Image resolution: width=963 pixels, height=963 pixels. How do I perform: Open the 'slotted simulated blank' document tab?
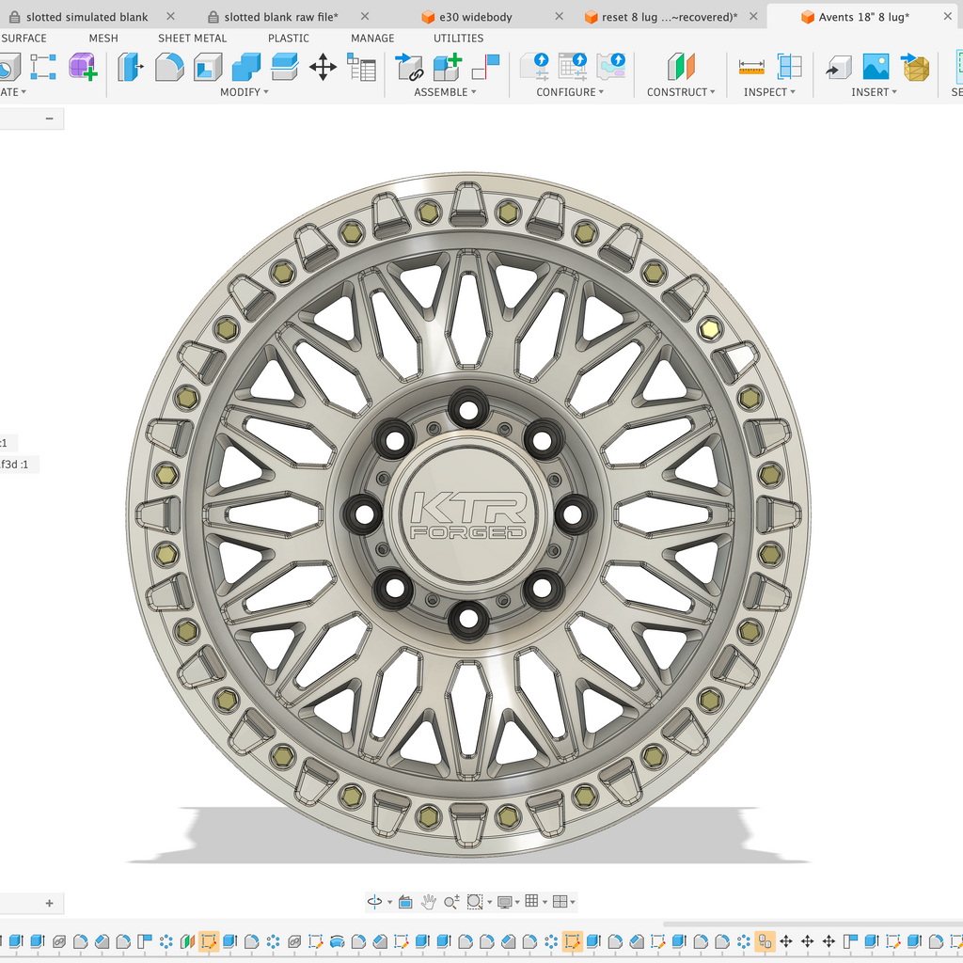pyautogui.click(x=87, y=17)
